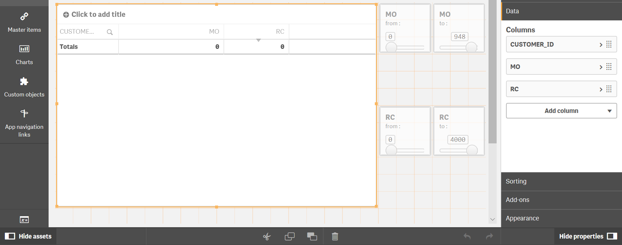
Task: Click the MO from value field
Action: (x=390, y=37)
